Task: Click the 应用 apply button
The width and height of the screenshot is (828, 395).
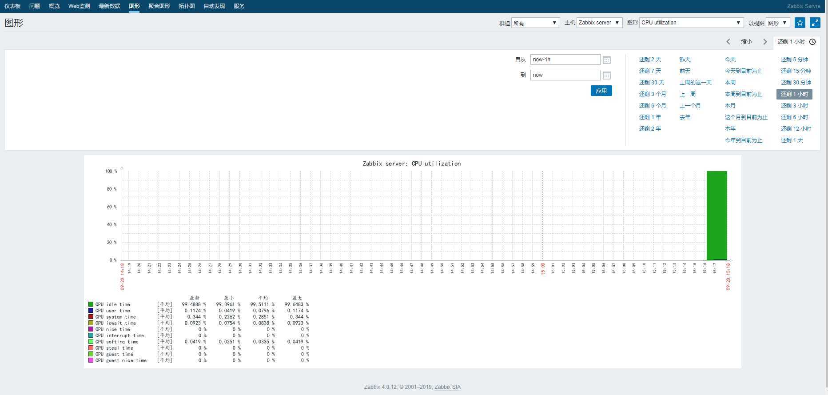Action: click(601, 91)
